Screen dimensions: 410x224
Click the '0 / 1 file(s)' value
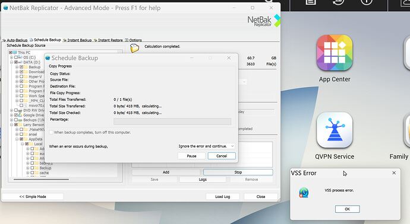click(x=123, y=100)
